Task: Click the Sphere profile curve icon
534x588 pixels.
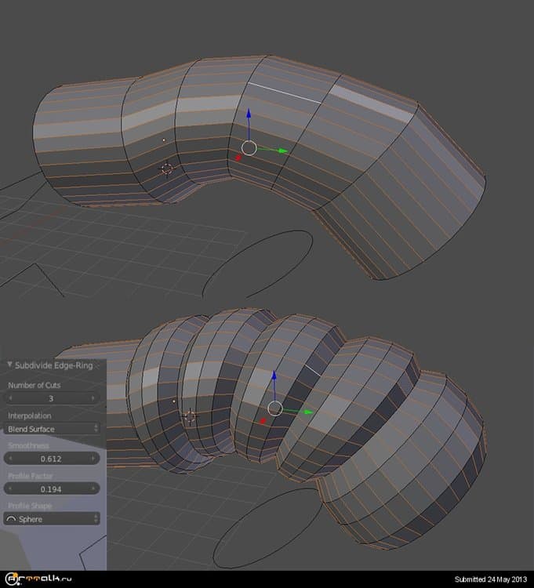Action: pyautogui.click(x=12, y=519)
